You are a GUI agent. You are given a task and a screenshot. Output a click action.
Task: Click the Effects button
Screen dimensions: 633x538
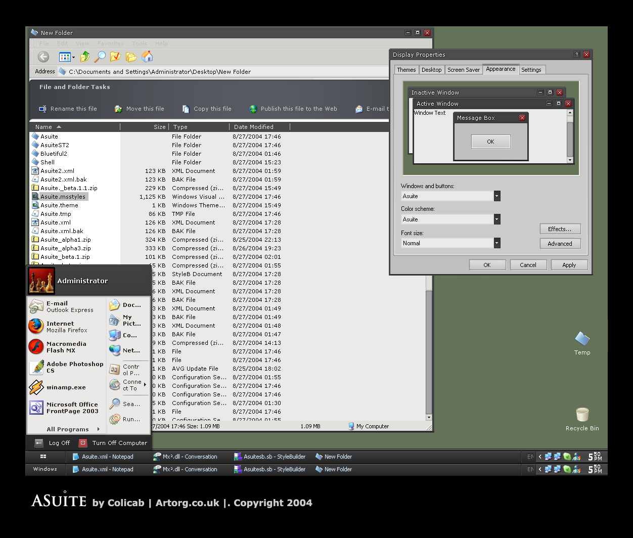click(x=560, y=229)
